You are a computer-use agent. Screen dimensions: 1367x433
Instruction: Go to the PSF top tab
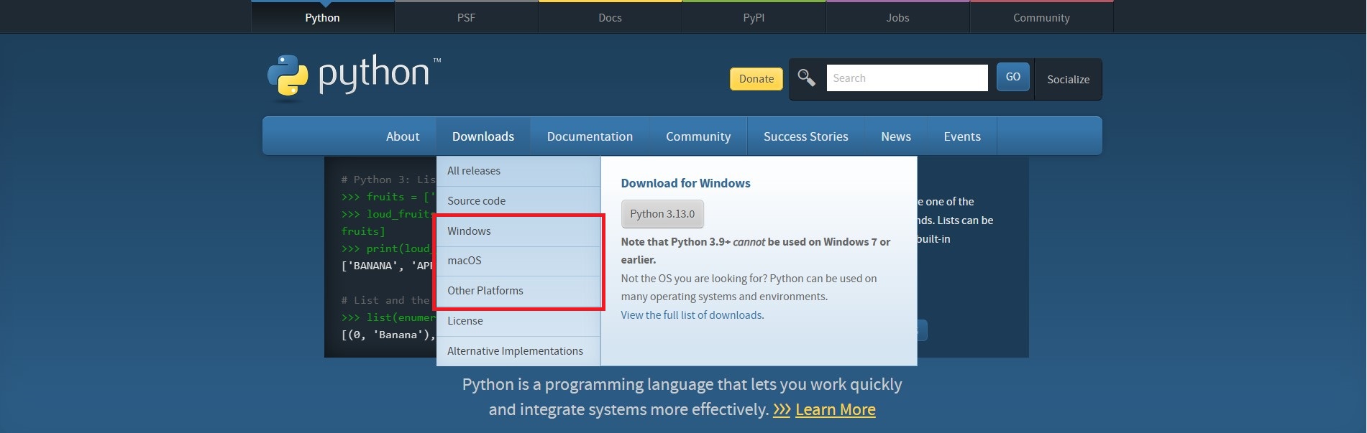[x=466, y=18]
